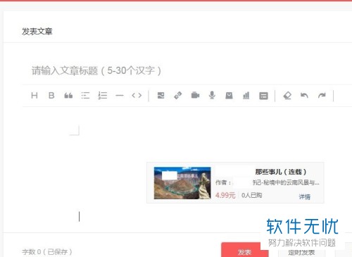The height and width of the screenshot is (257, 352).
Task: Click the 4.99元 price text
Action: 225,195
